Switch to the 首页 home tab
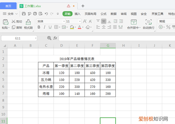Image resolution: width=175 pixels, height=124 pixels. [x=8, y=6]
